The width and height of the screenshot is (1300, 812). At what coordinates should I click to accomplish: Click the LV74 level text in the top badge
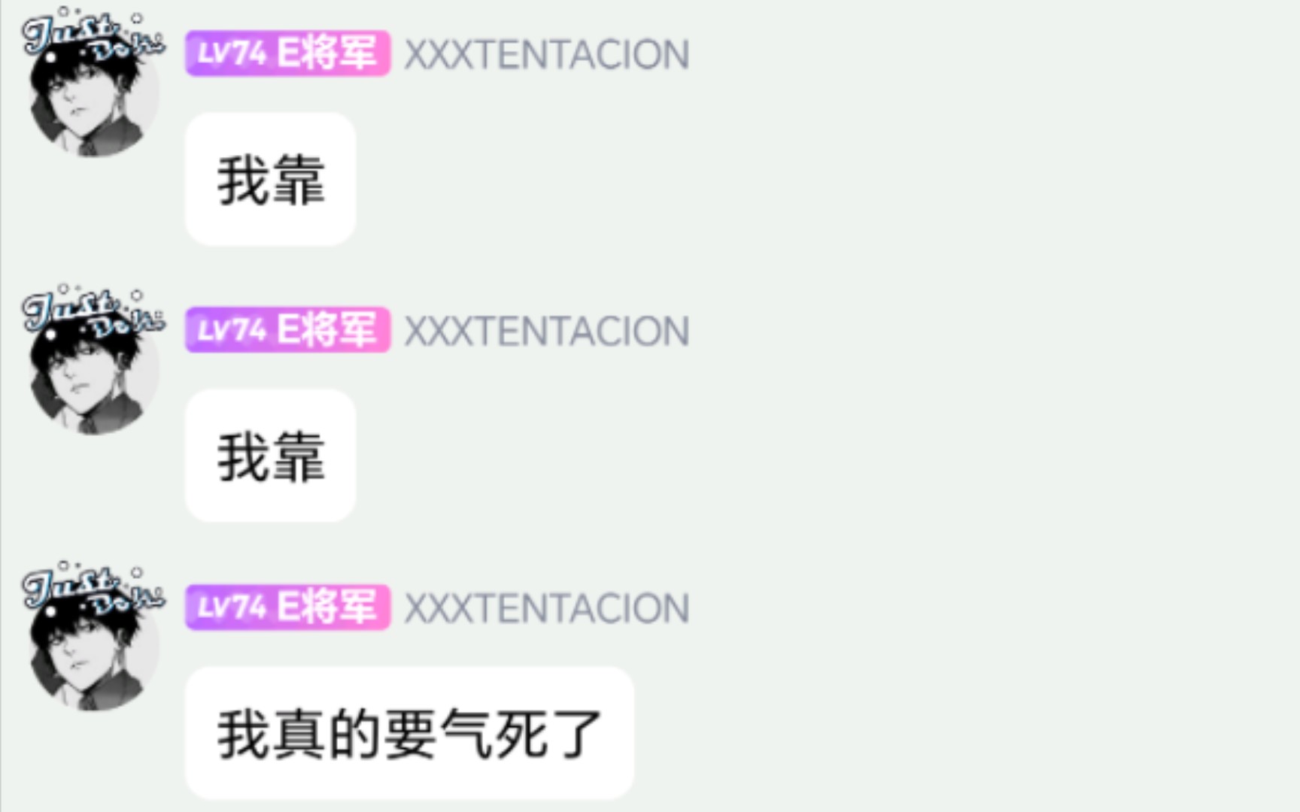231,53
